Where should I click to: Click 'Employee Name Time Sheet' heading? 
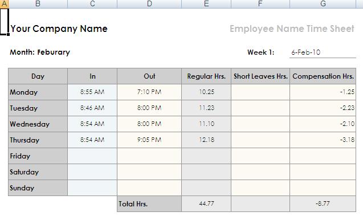[292, 28]
